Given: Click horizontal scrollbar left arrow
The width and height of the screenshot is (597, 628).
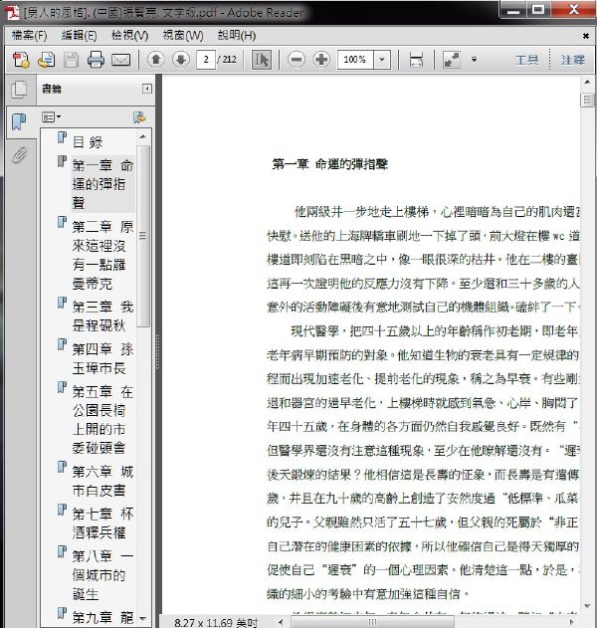Looking at the screenshot, I should [x=281, y=622].
